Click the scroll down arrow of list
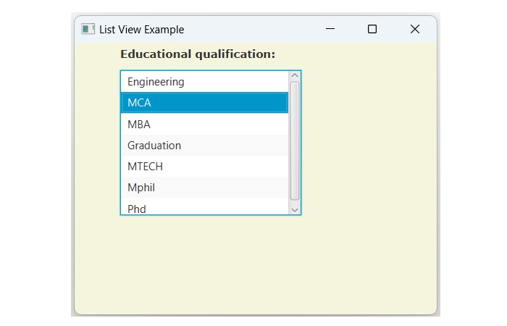The image size is (507, 326). pos(295,209)
